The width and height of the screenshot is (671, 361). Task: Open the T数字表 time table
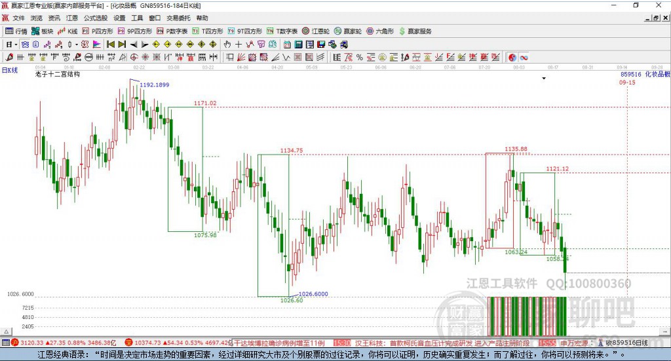tap(282, 31)
